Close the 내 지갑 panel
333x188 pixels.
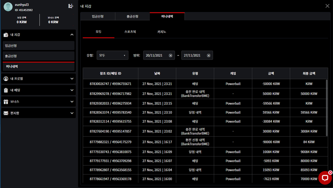327,6
